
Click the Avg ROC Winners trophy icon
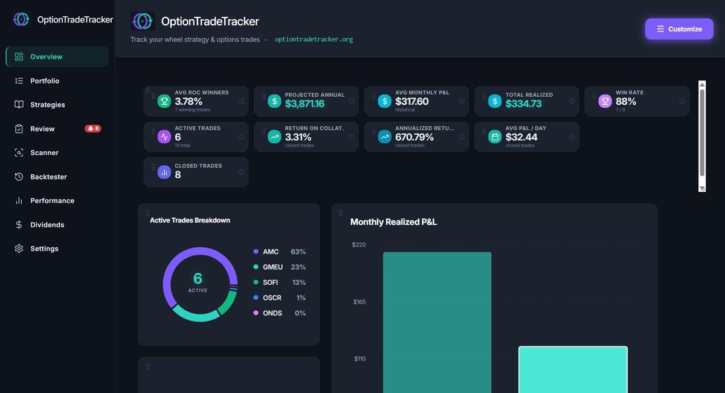164,102
